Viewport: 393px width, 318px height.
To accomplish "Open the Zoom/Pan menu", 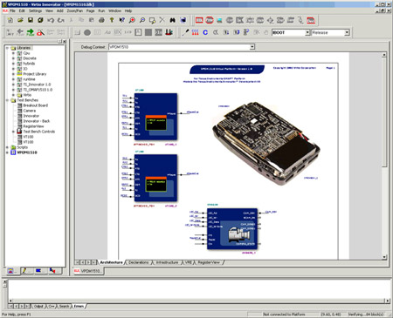I will tap(75, 10).
